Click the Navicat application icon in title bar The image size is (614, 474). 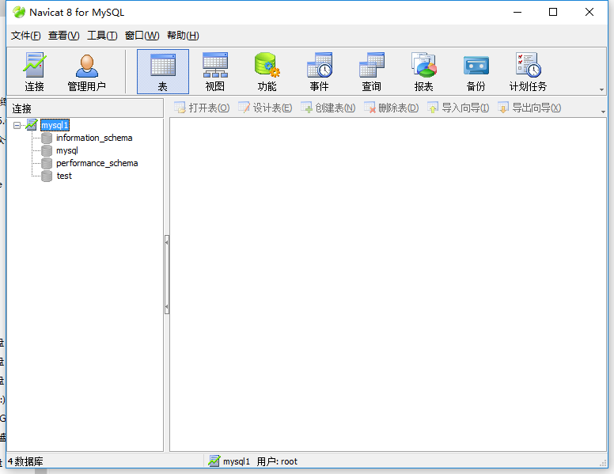click(19, 13)
